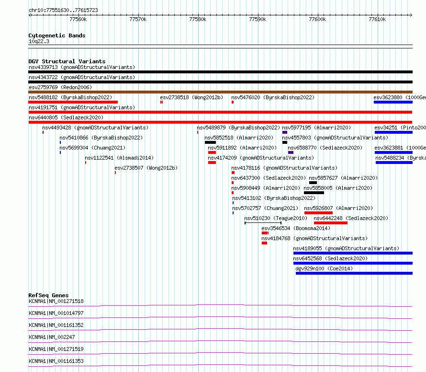Image resolution: width=426 pixels, height=372 pixels.
Task: Click nsv5699304 (Chuang2021) label
Action: tap(92, 148)
